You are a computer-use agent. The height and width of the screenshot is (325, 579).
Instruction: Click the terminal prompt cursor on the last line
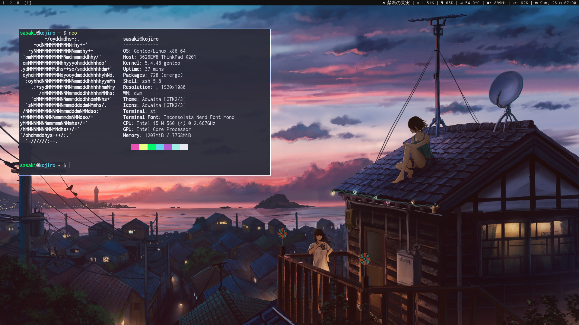pos(69,165)
